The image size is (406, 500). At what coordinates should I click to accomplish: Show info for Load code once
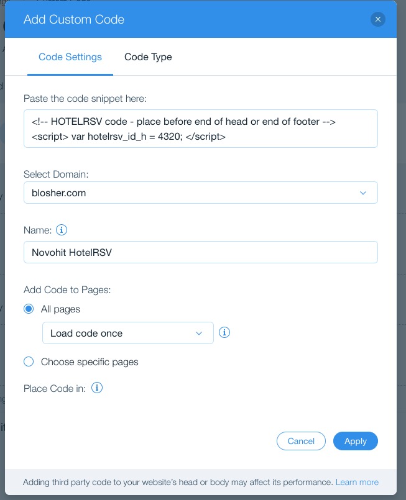(224, 332)
